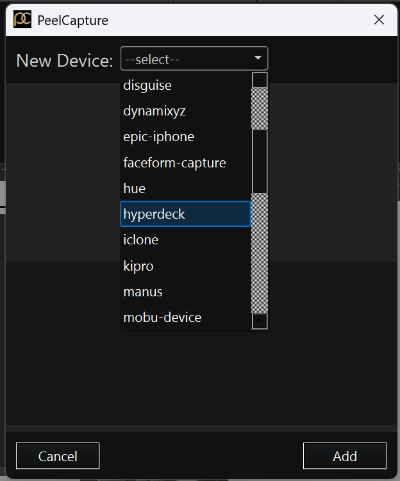
Task: Click the --select-- combo box field
Action: [194, 58]
